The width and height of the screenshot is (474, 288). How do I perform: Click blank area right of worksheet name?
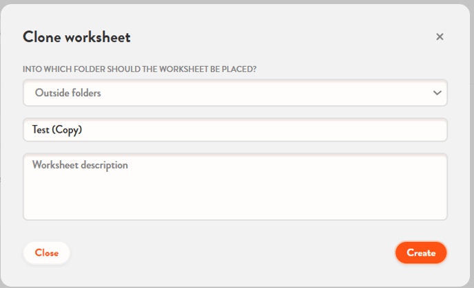[x=310, y=129]
